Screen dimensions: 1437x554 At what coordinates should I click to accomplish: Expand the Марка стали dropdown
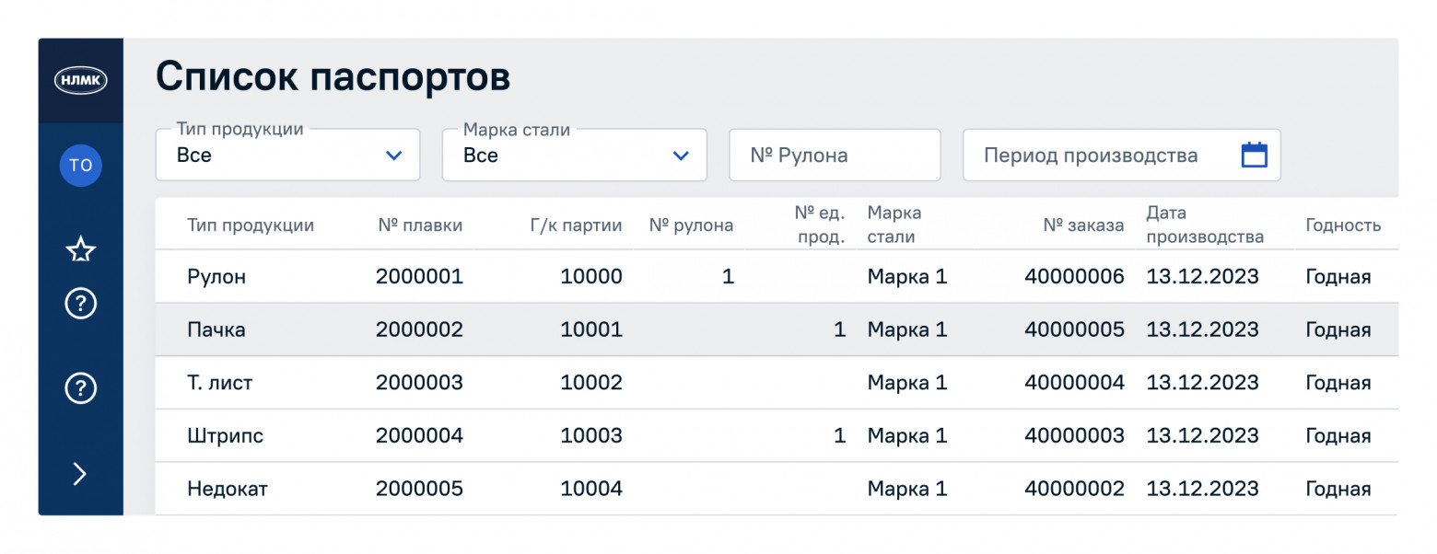[574, 155]
